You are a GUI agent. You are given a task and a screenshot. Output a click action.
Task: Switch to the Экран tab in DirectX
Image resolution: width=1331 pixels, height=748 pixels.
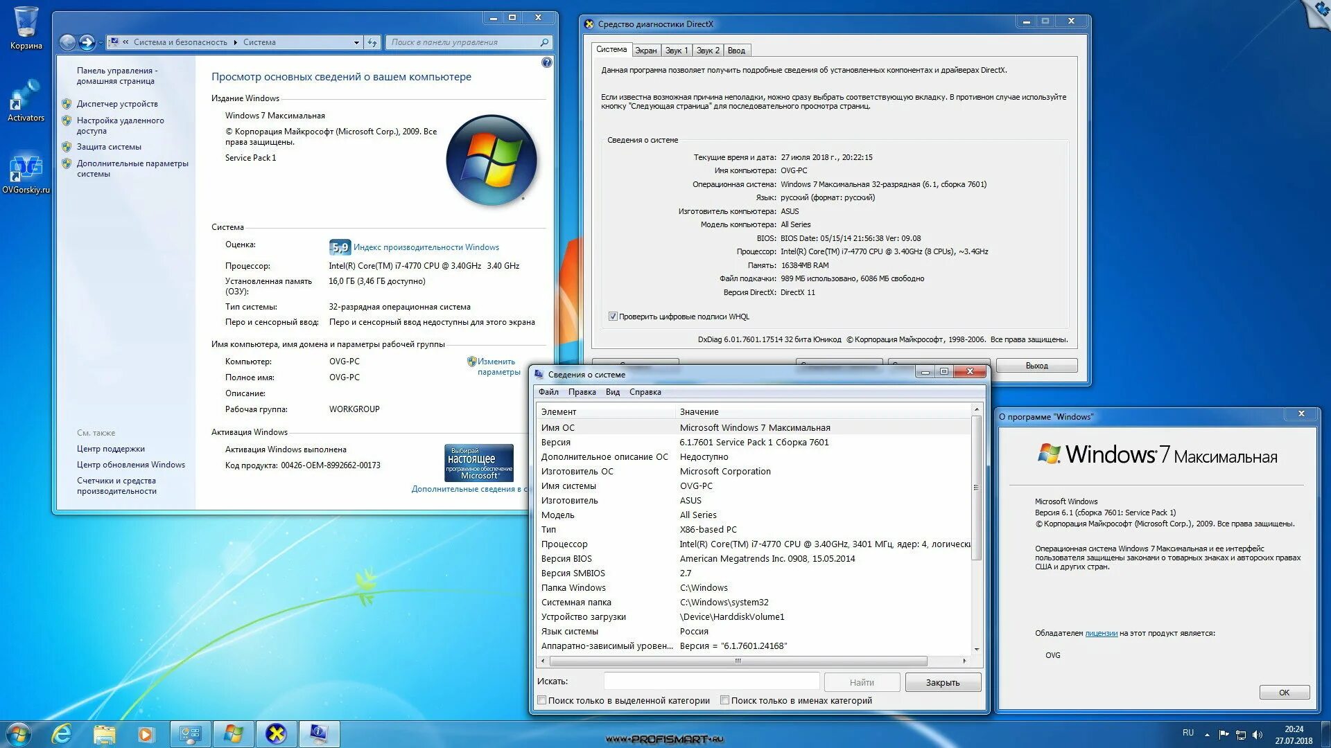(x=645, y=51)
